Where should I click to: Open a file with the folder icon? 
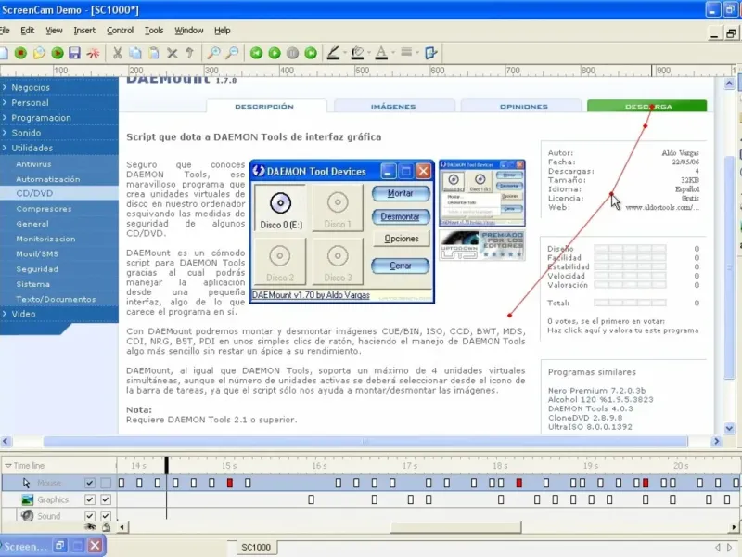[x=39, y=53]
